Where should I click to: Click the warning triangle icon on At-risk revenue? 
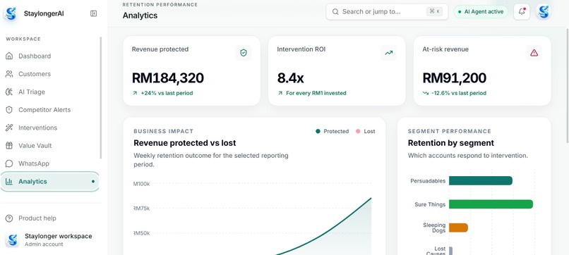pos(534,53)
